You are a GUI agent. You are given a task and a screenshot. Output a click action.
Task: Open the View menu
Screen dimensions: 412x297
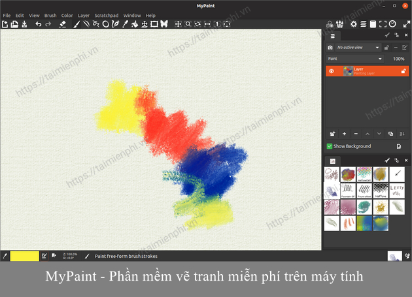(34, 16)
